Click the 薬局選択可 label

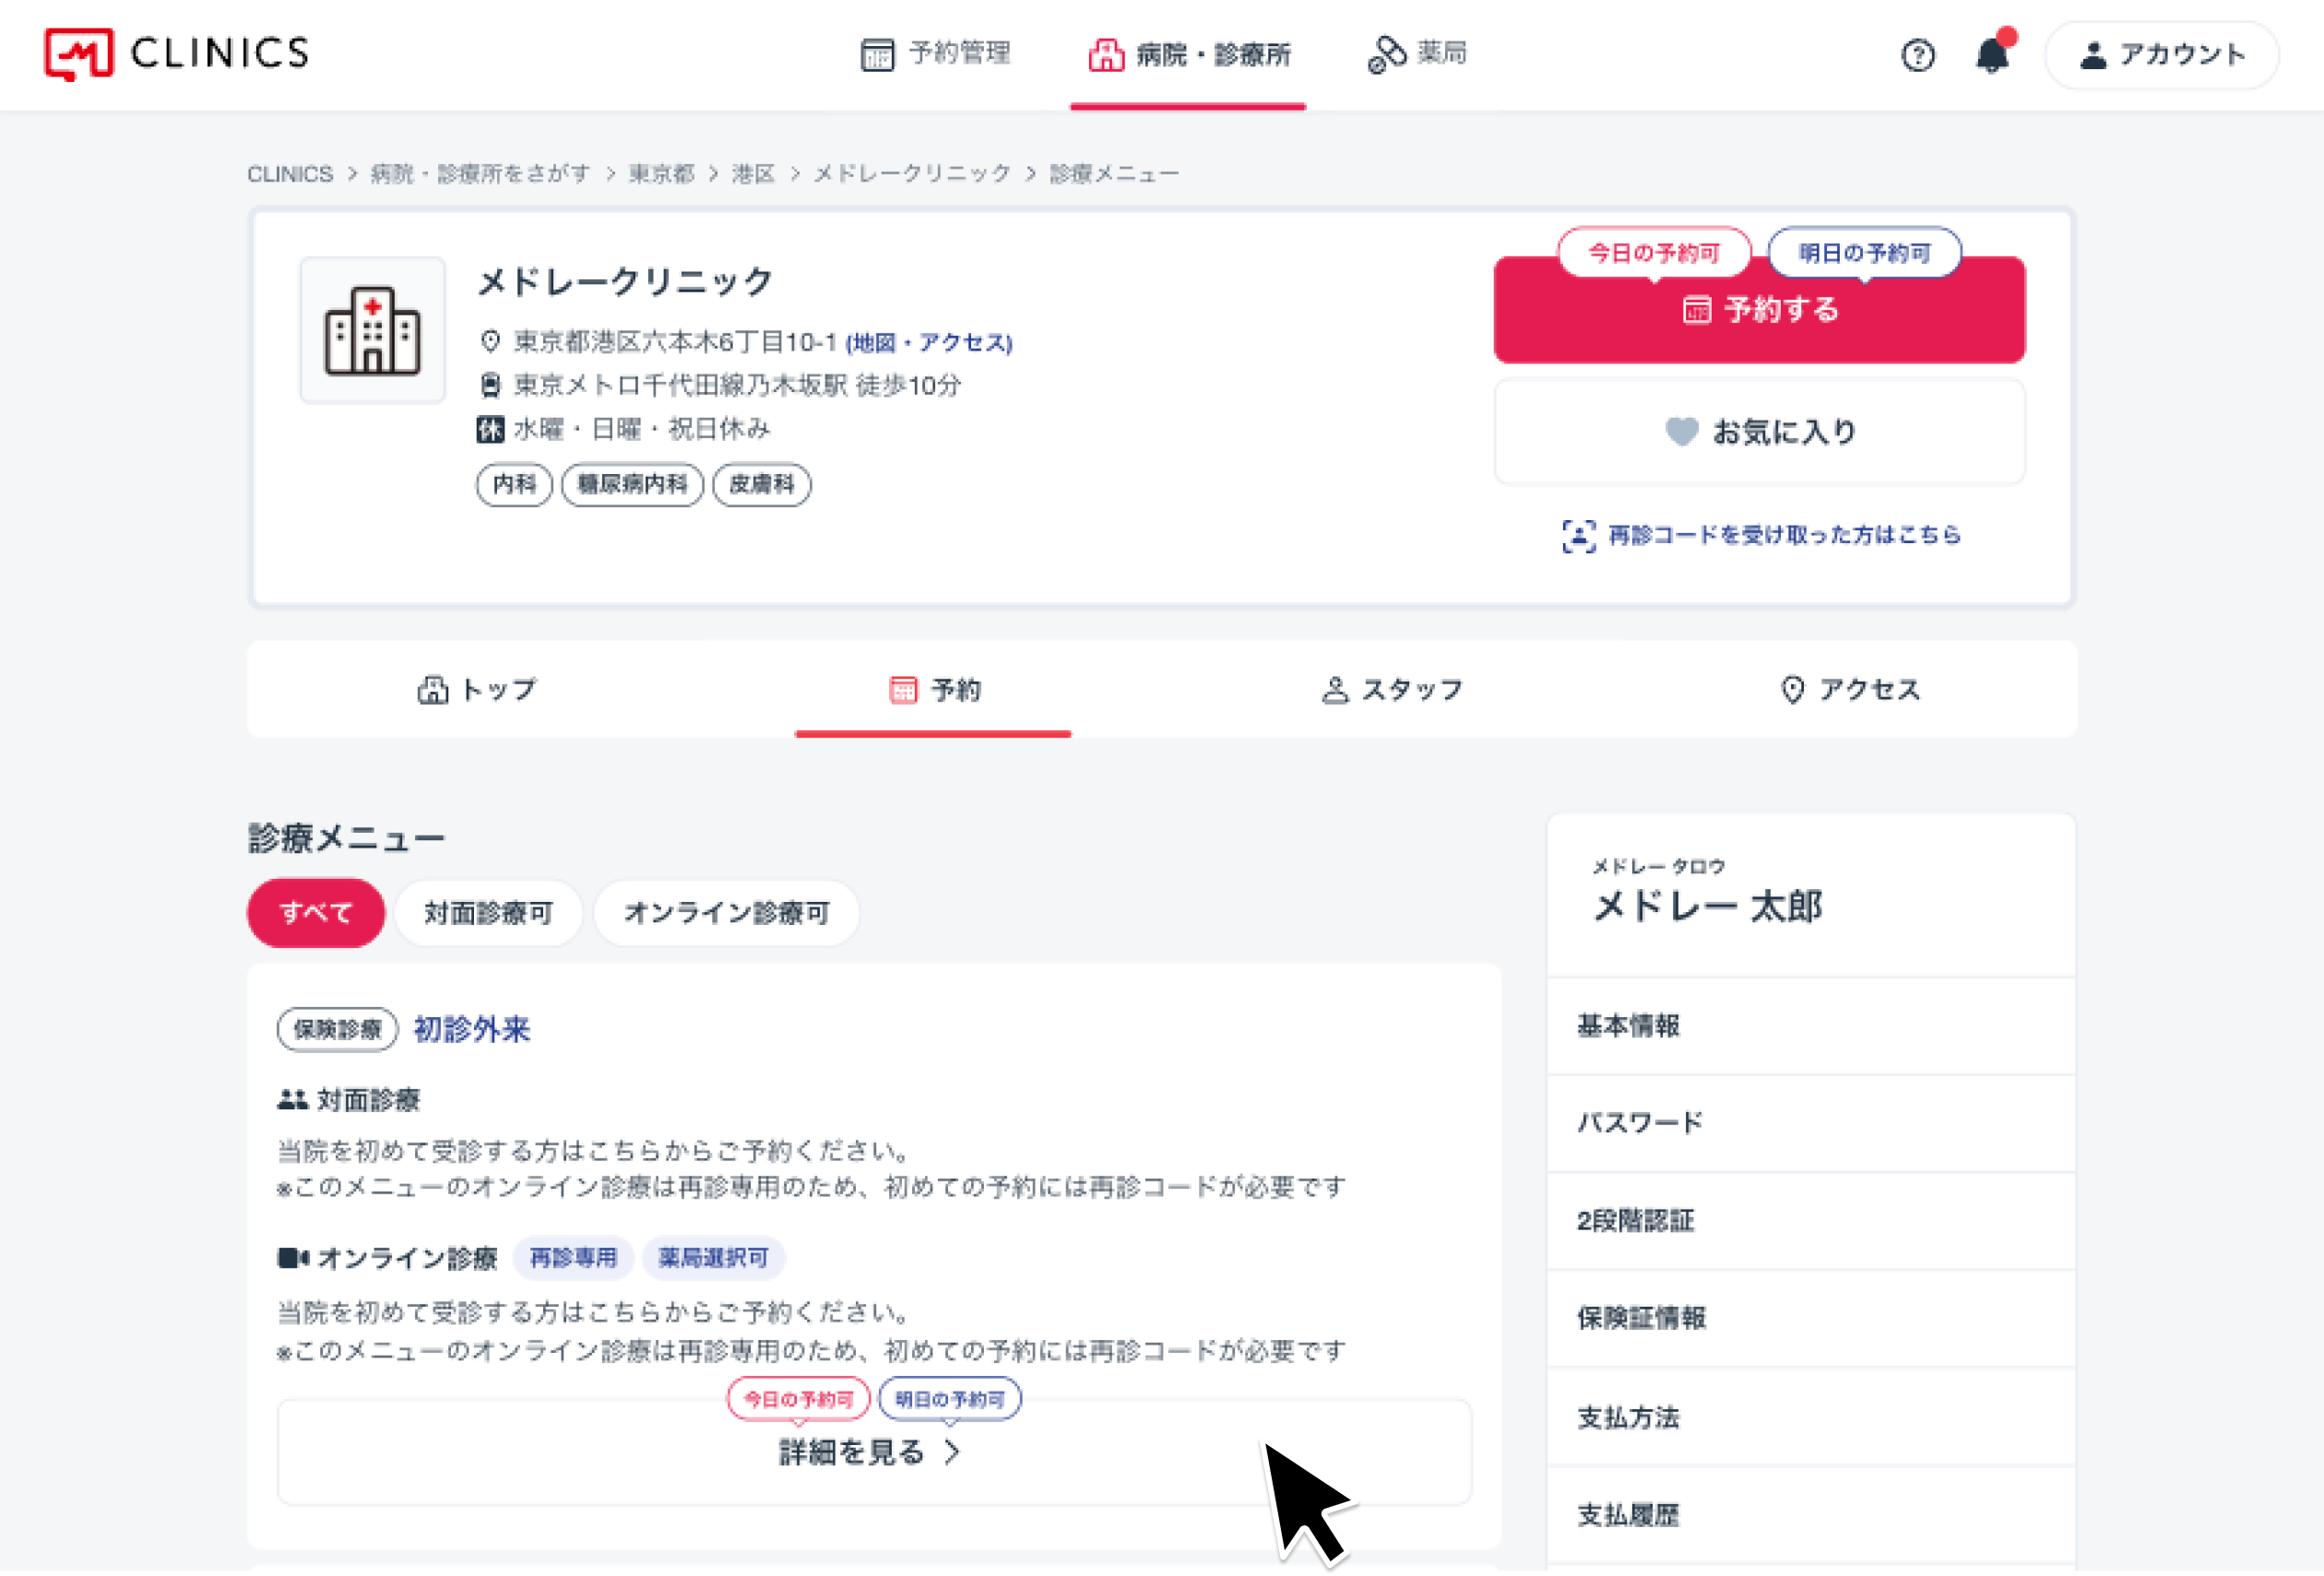(x=714, y=1260)
